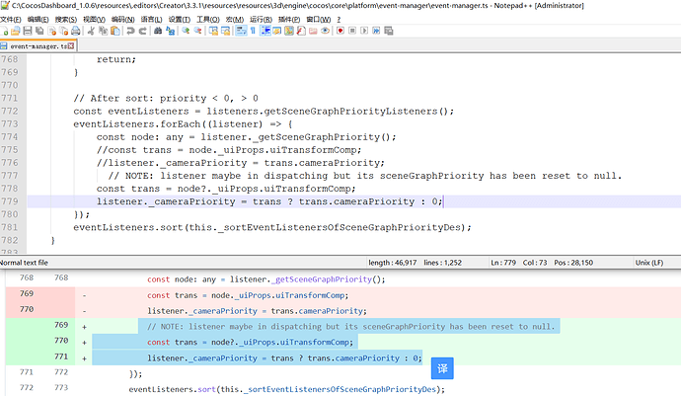Viewport: 681px width, 396px height.
Task: Click the save recorded macro icon
Action: pos(389,31)
